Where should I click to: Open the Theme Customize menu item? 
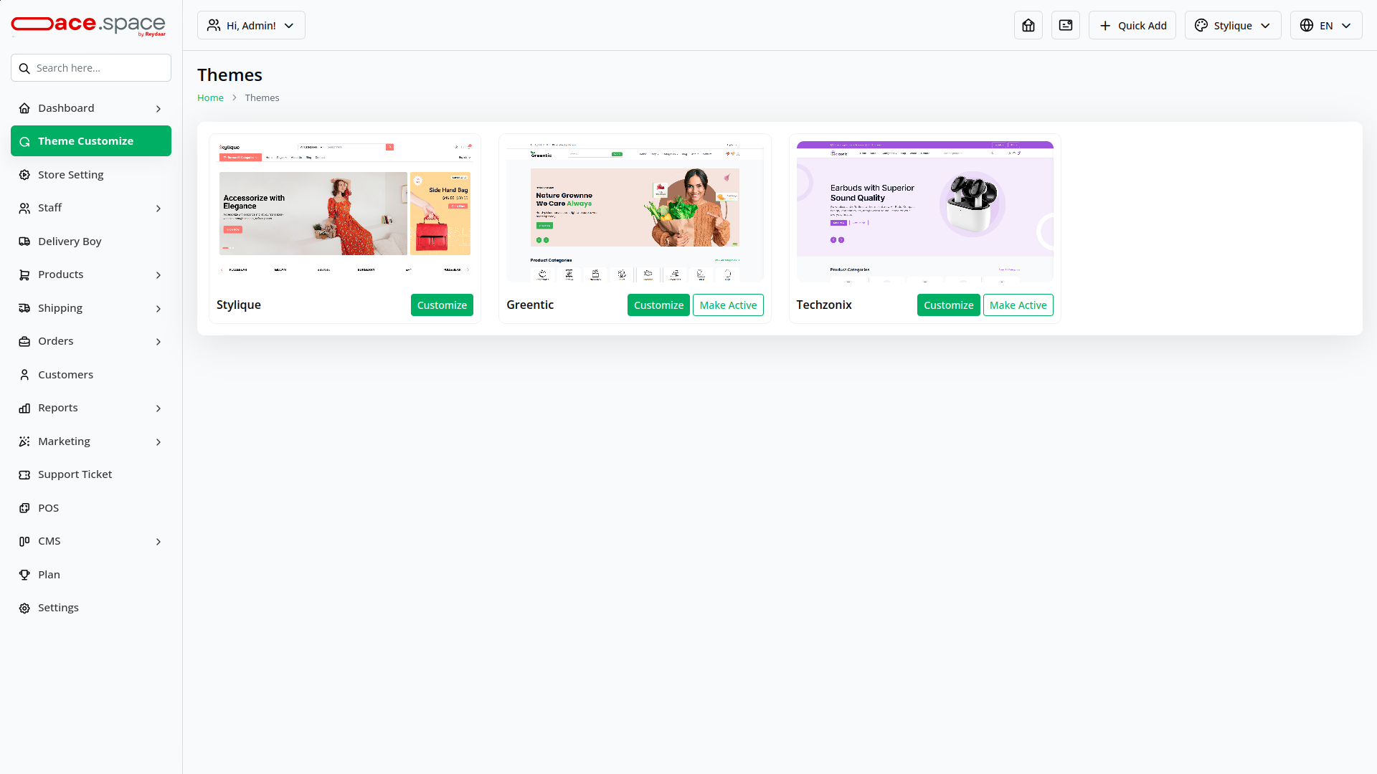91,141
